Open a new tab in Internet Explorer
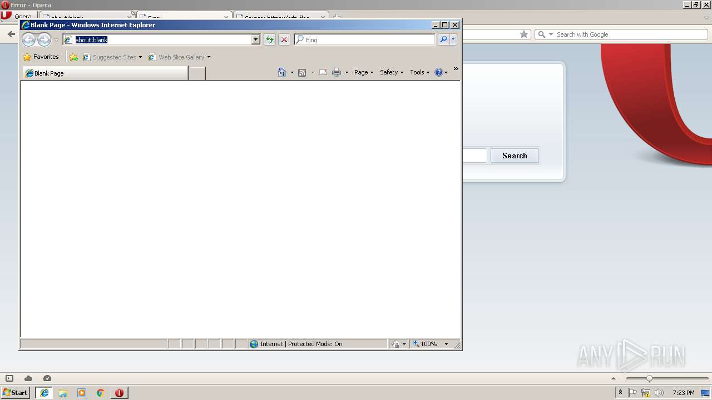 coord(197,73)
